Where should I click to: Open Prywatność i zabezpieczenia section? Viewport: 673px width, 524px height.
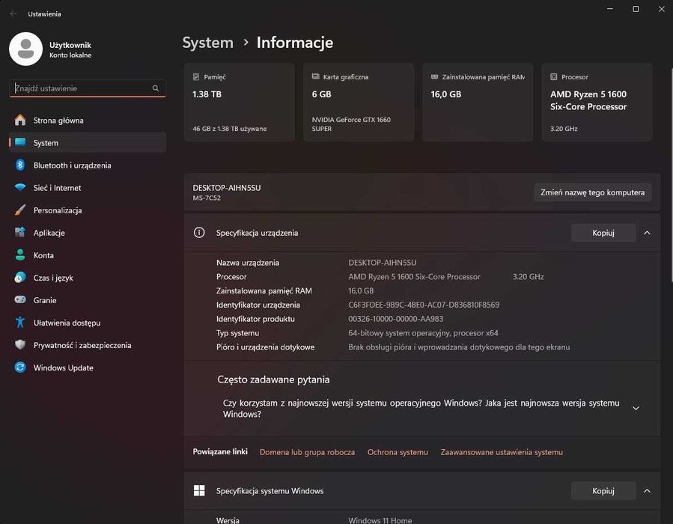pyautogui.click(x=88, y=345)
